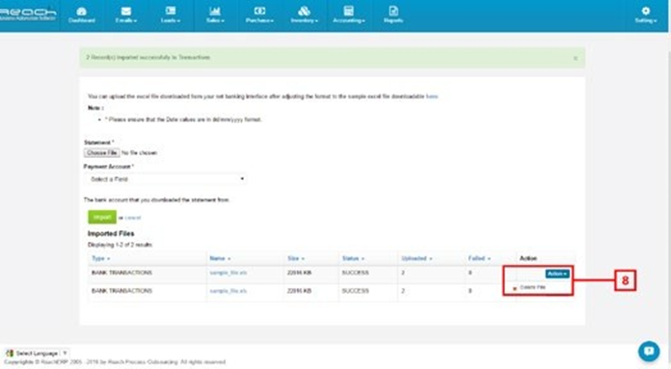Open the Inventory menu icon

[305, 12]
